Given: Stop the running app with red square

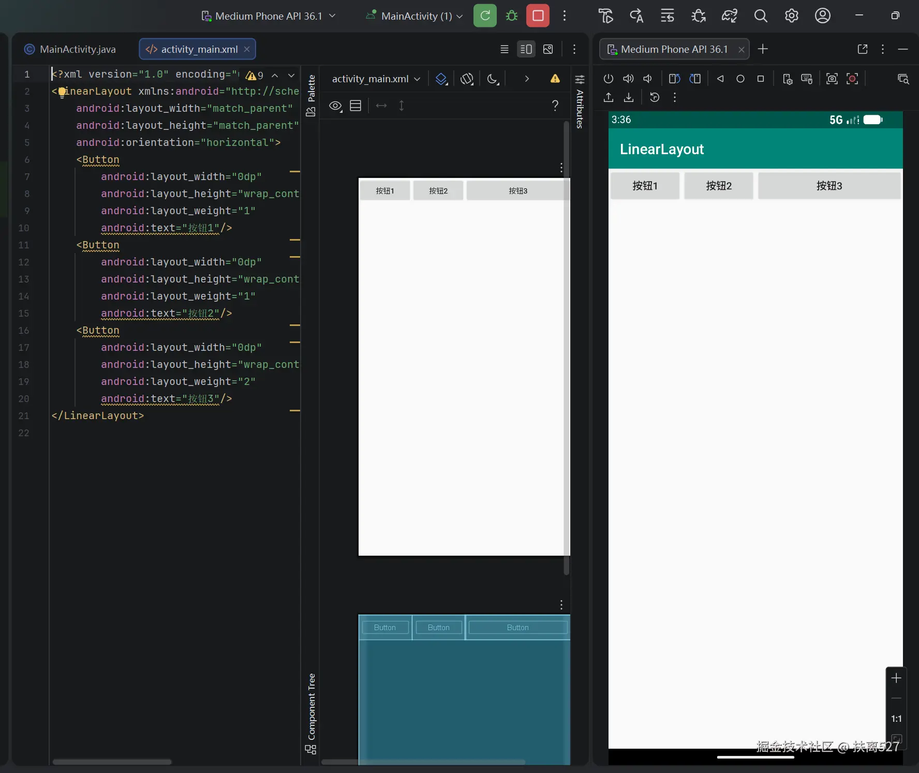Looking at the screenshot, I should tap(538, 16).
